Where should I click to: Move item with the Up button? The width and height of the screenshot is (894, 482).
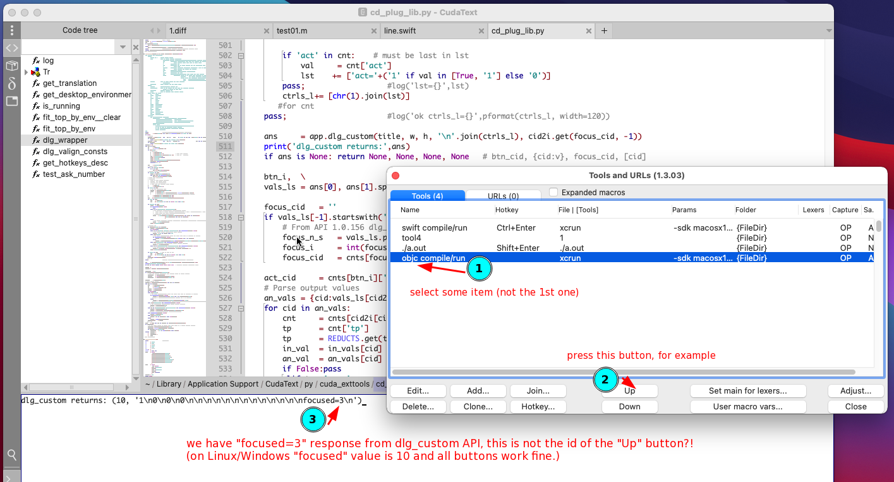629,391
